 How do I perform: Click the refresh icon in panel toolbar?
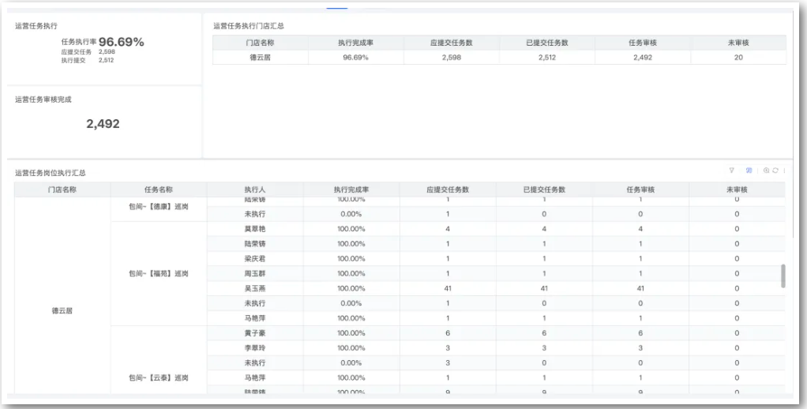pyautogui.click(x=775, y=171)
